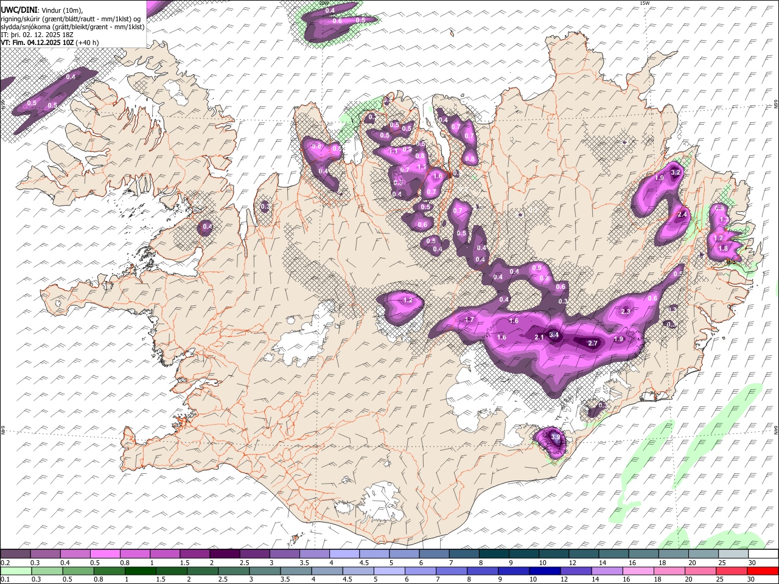Click the '10' label on the upper legend scale
779x584 pixels.
[542, 563]
